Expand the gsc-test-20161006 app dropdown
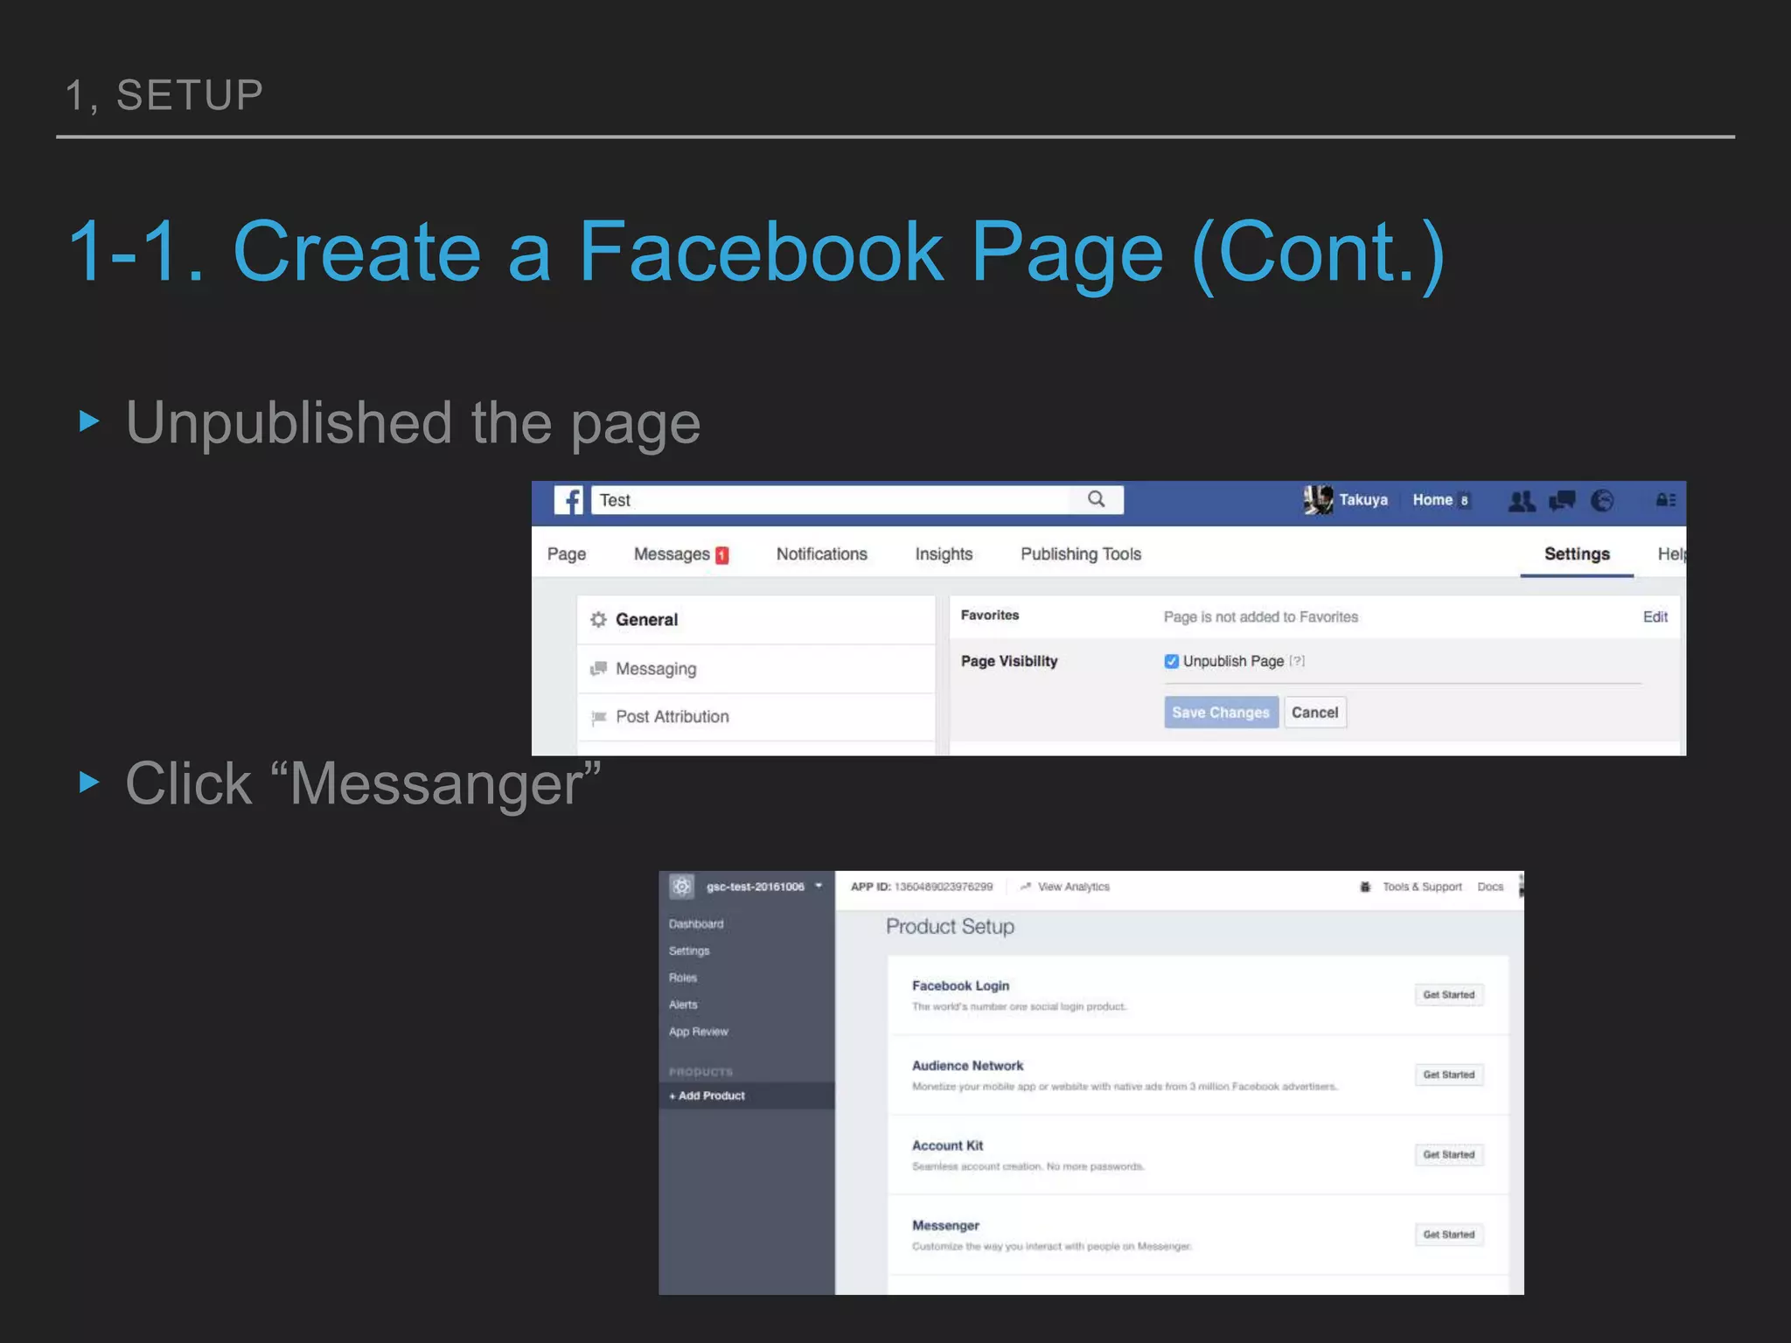Image resolution: width=1791 pixels, height=1343 pixels. pyautogui.click(x=819, y=886)
